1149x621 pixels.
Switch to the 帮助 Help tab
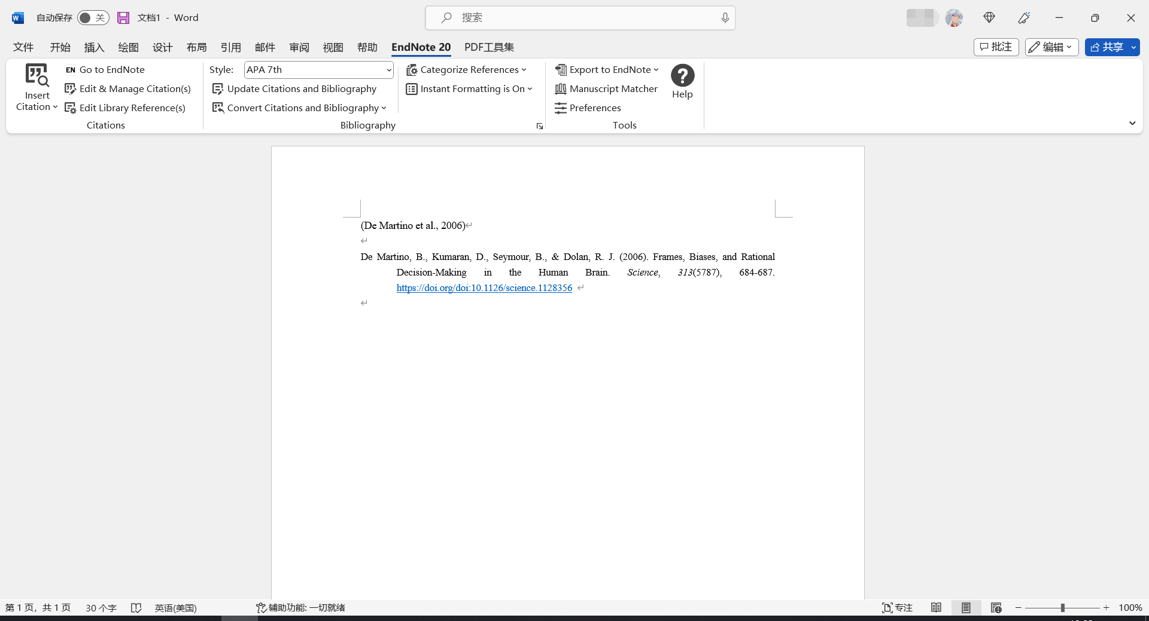tap(367, 47)
